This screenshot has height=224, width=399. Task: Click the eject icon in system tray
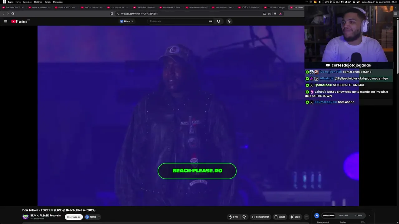point(354,2)
